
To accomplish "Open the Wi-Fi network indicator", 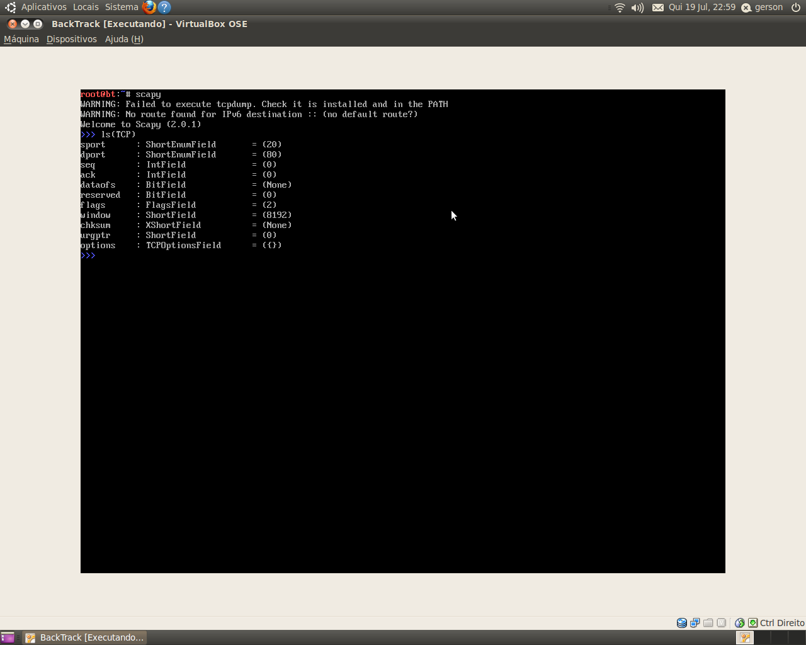I will [620, 8].
